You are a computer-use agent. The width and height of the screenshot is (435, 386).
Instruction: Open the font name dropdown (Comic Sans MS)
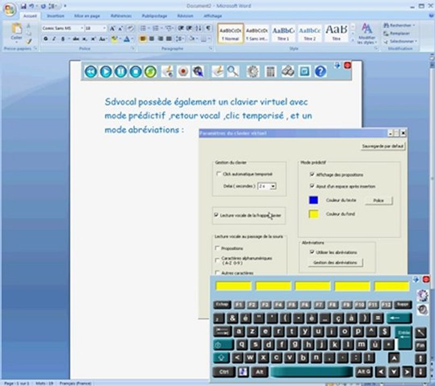click(x=82, y=28)
